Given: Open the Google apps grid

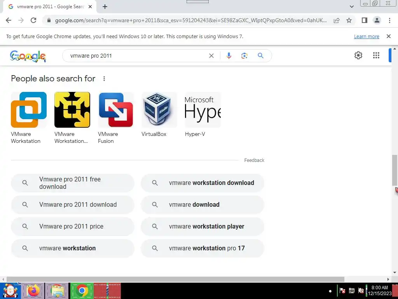Looking at the screenshot, I should (376, 55).
